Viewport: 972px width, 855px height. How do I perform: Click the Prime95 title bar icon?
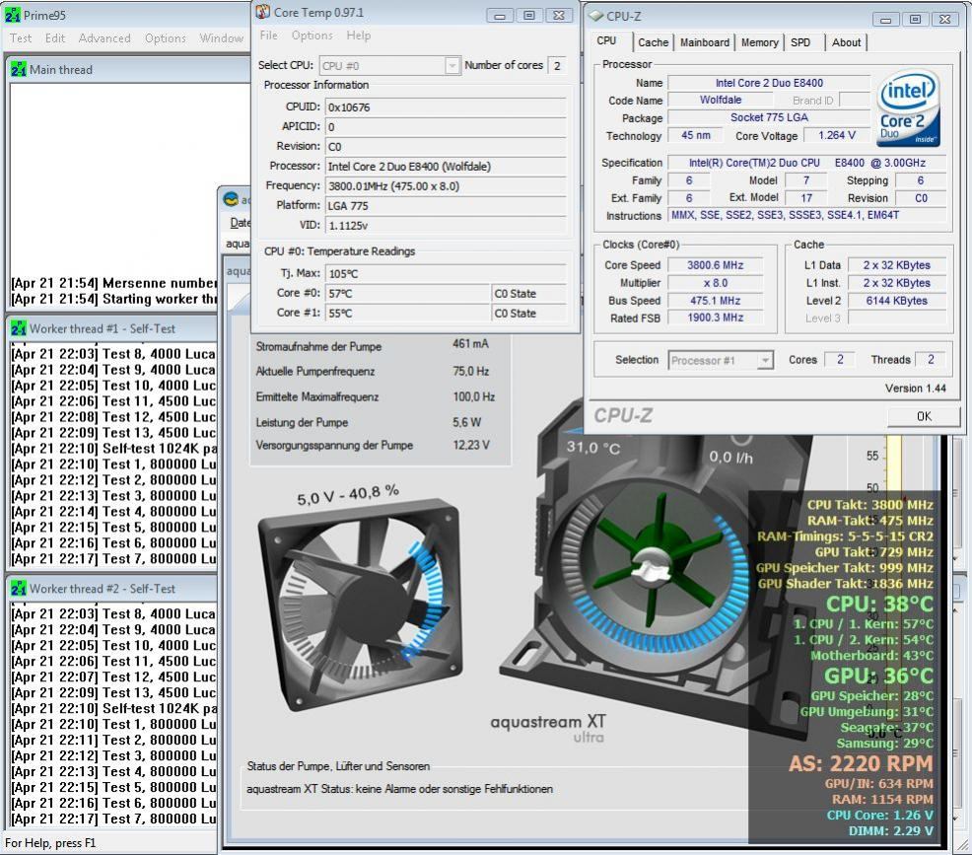[13, 15]
